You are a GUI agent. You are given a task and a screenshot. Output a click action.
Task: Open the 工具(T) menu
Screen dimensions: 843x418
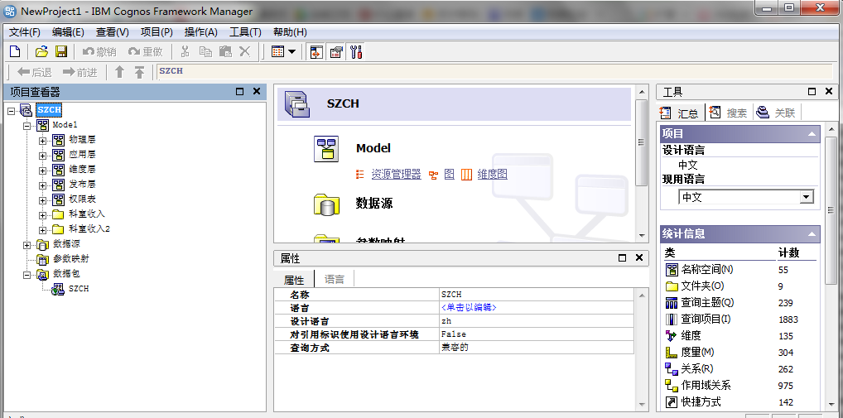(x=245, y=32)
